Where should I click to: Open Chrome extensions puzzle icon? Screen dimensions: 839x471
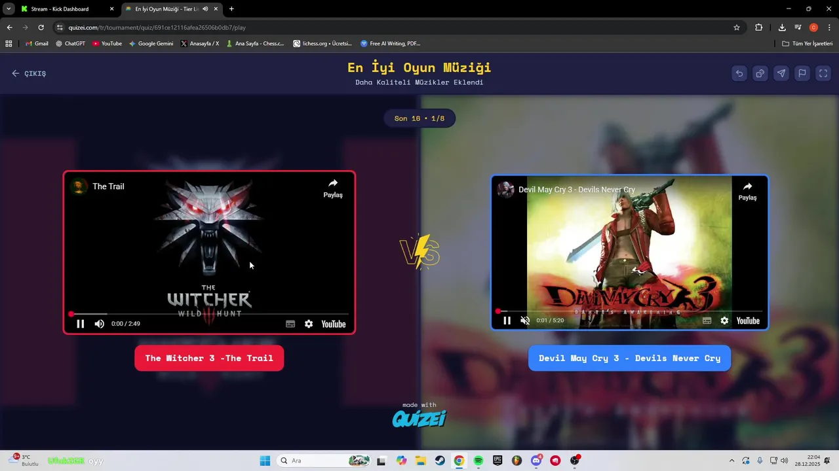click(759, 27)
